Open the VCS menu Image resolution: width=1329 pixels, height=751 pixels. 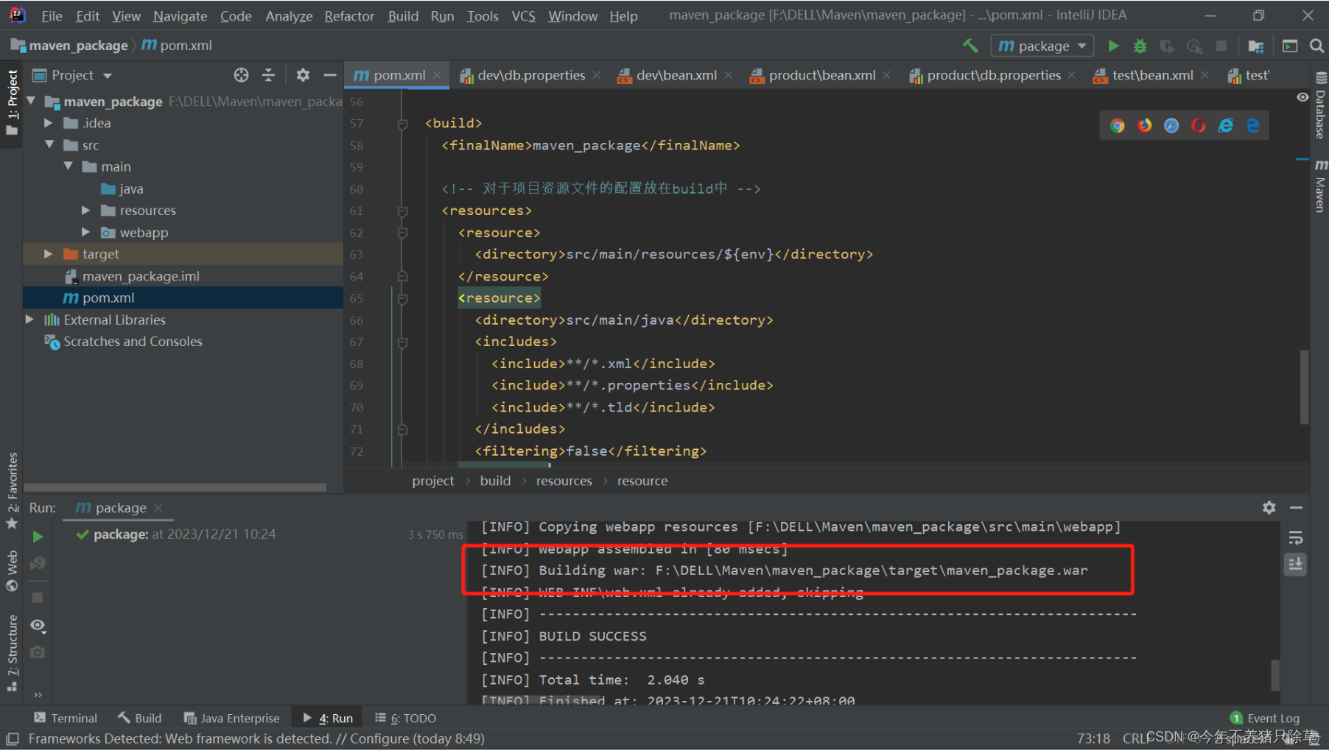pos(523,15)
